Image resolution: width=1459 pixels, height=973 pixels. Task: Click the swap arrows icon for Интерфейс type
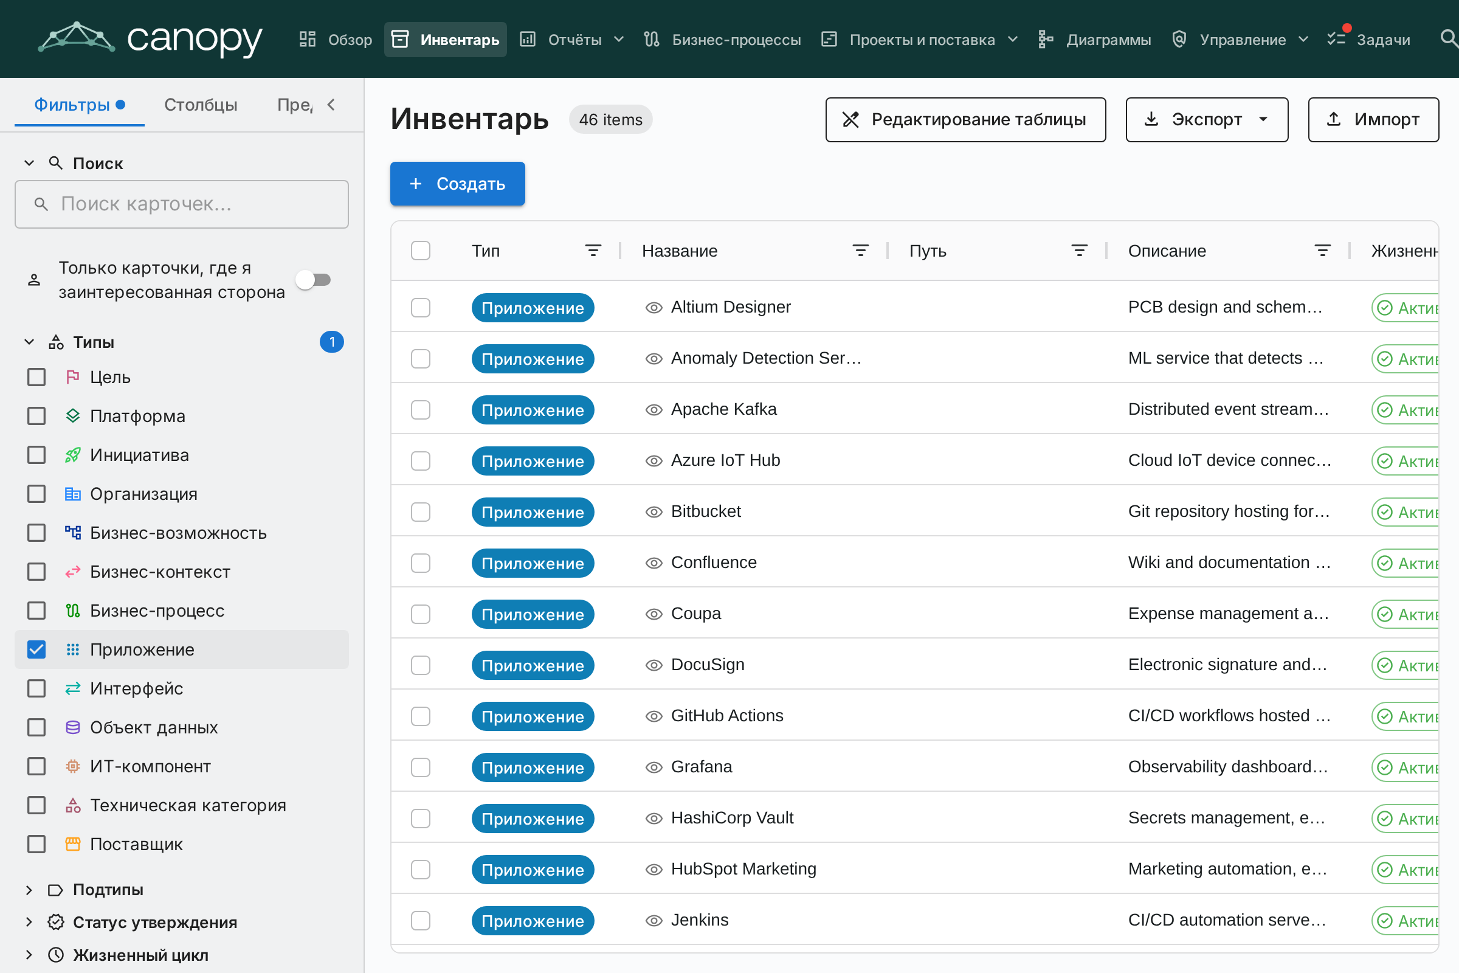(x=72, y=689)
